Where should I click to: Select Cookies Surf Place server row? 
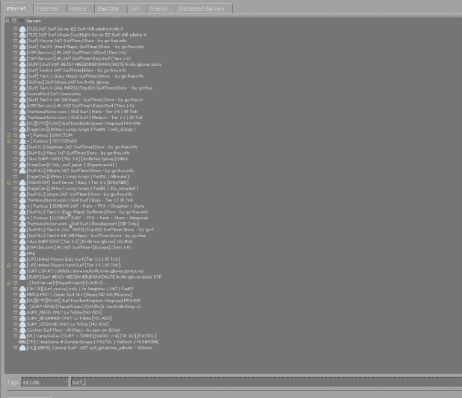73,330
